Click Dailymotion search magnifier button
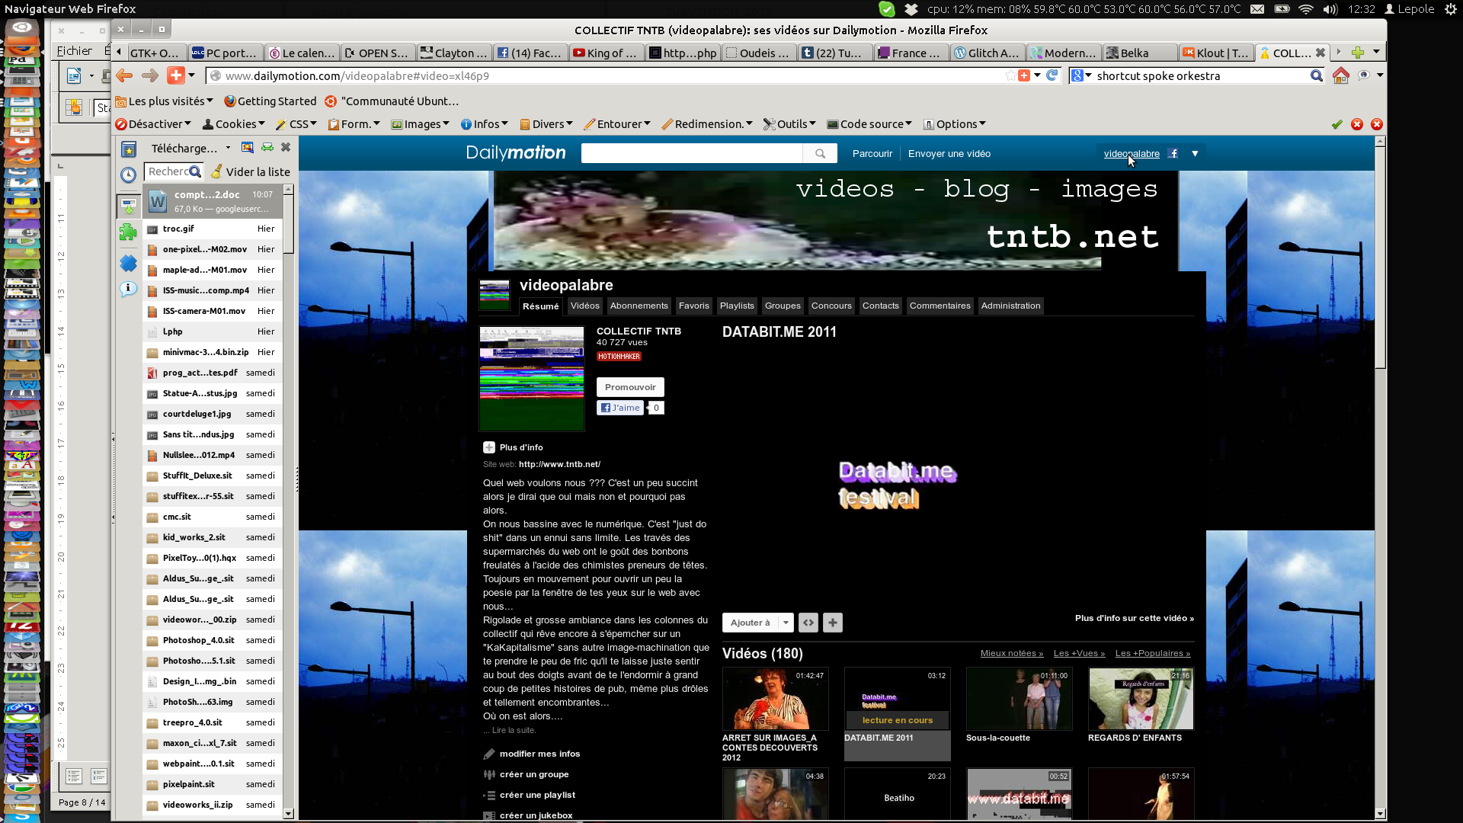Image resolution: width=1463 pixels, height=823 pixels. tap(820, 153)
